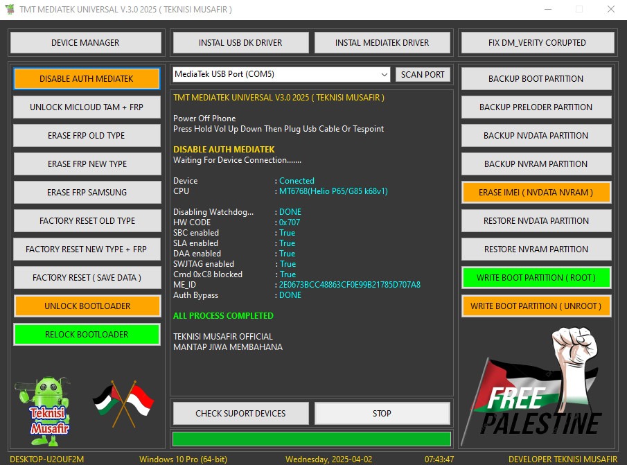The height and width of the screenshot is (465, 627).
Task: Click the ME_ID value in log
Action: coord(349,285)
